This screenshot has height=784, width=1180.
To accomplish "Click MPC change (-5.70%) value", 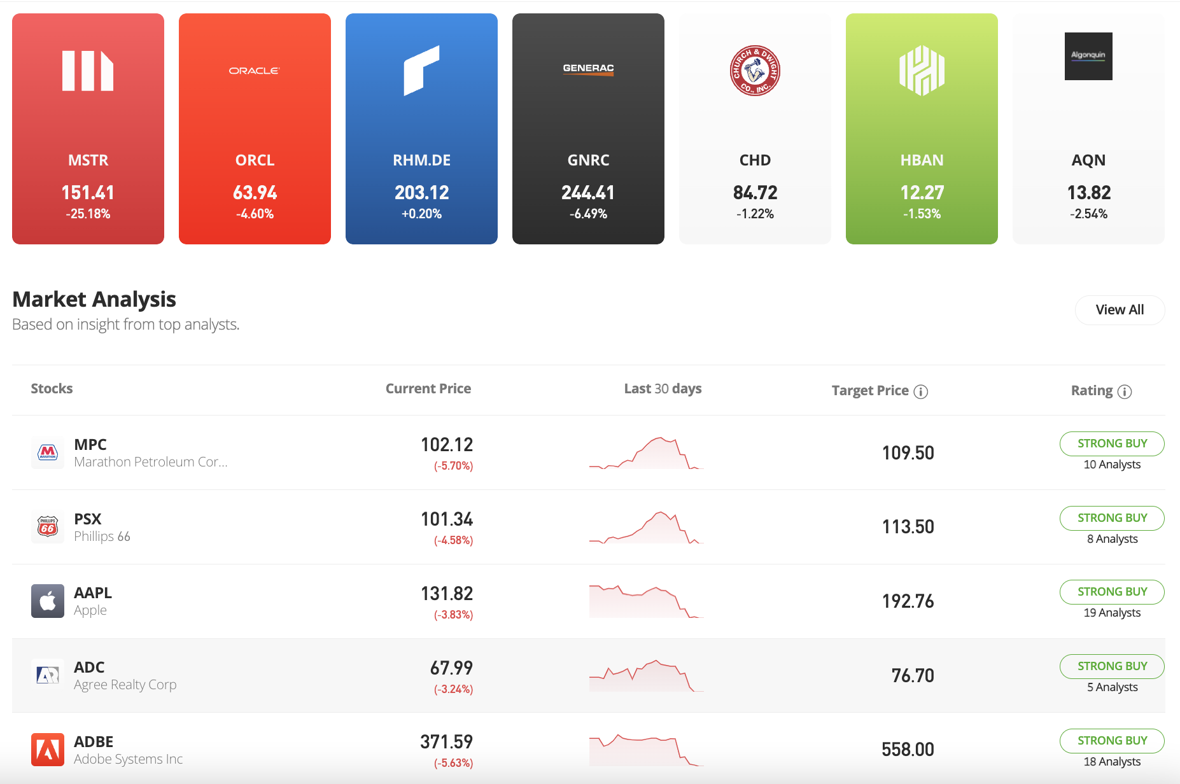I will click(453, 466).
